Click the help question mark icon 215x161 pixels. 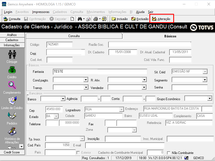tap(104, 19)
